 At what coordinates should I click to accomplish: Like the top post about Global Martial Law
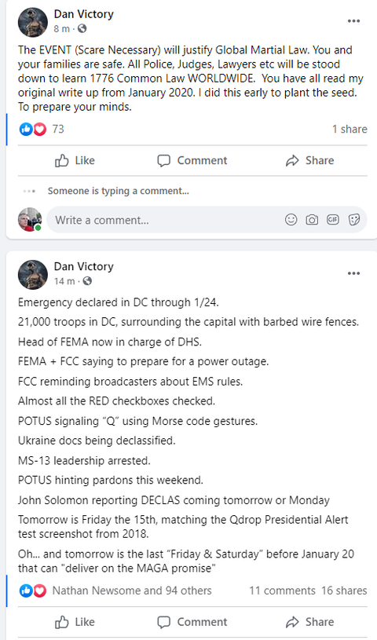(x=75, y=160)
